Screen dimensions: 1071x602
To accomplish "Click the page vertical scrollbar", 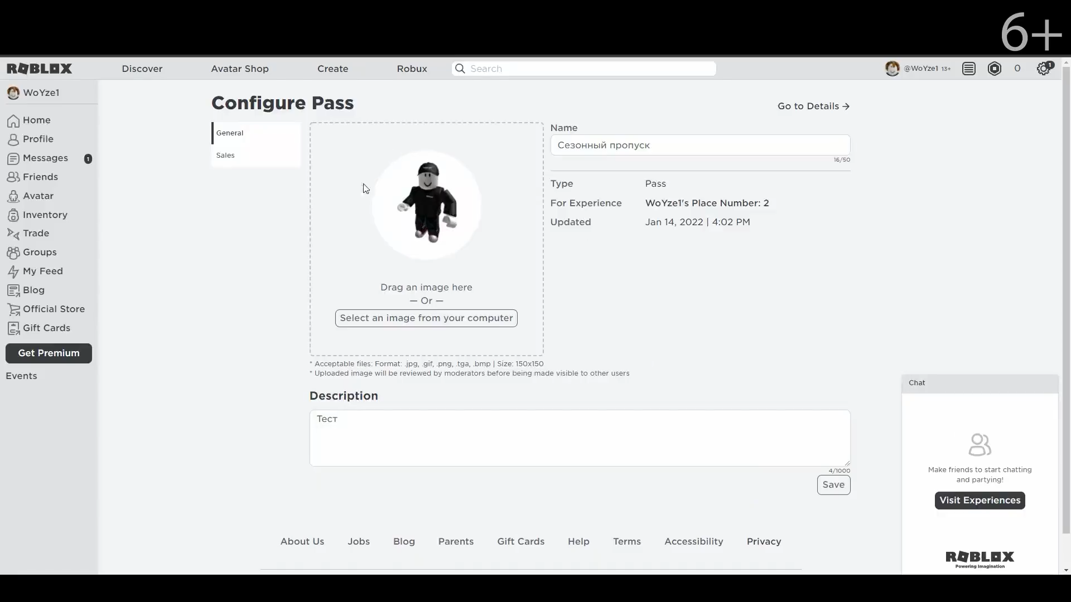I will tap(1066, 301).
